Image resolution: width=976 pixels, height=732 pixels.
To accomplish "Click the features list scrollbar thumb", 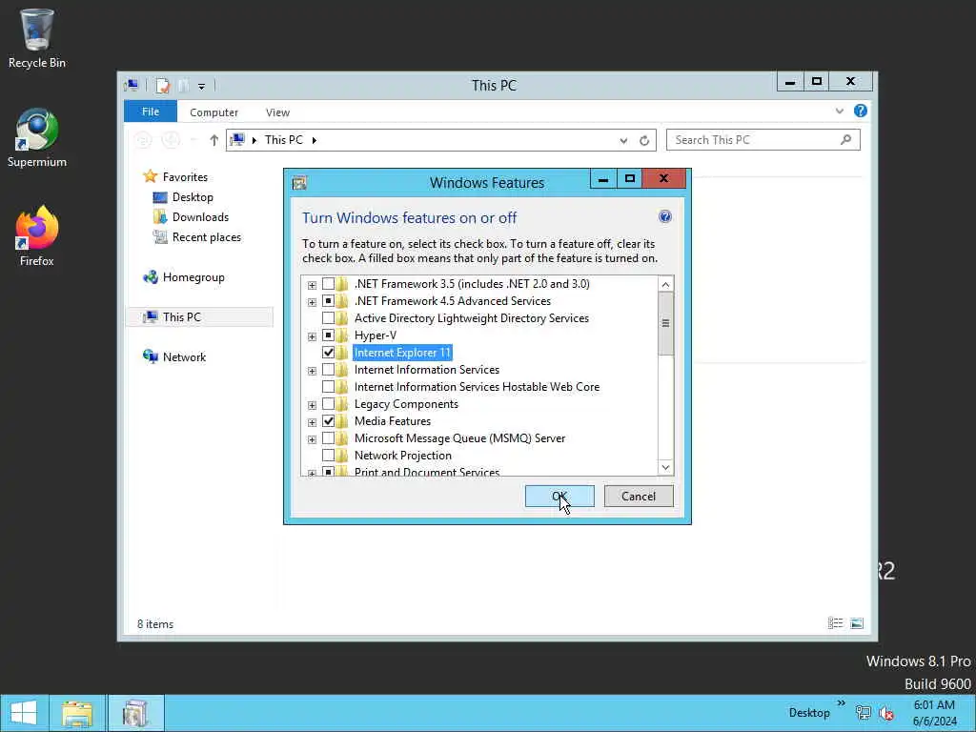I will point(665,323).
